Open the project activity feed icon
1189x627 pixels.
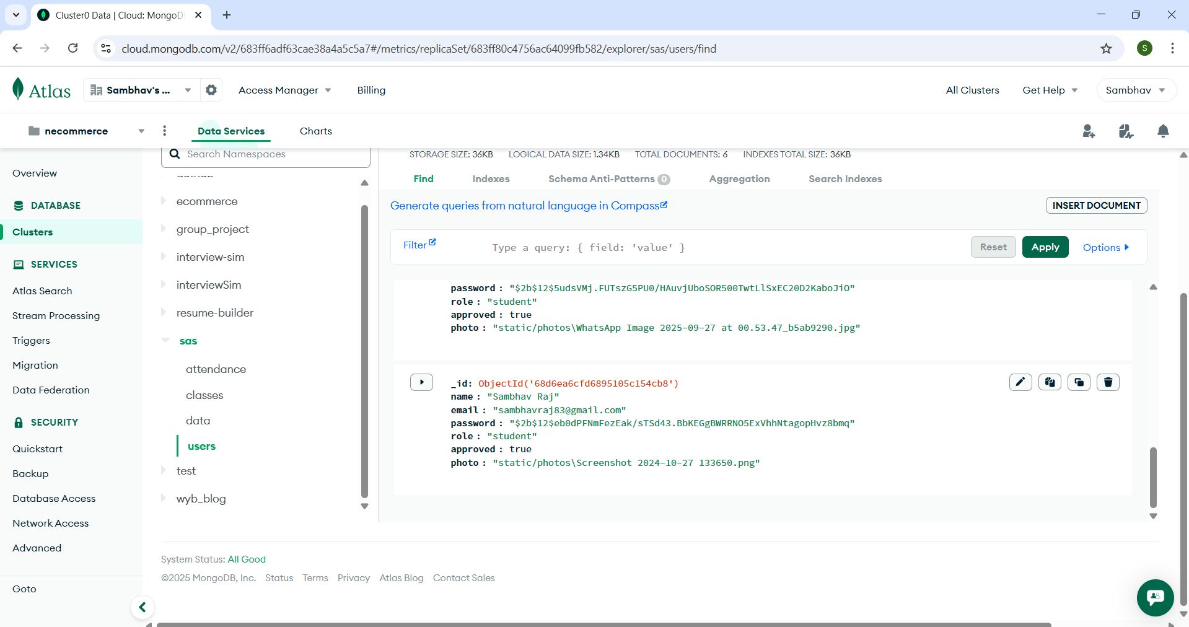(1126, 131)
